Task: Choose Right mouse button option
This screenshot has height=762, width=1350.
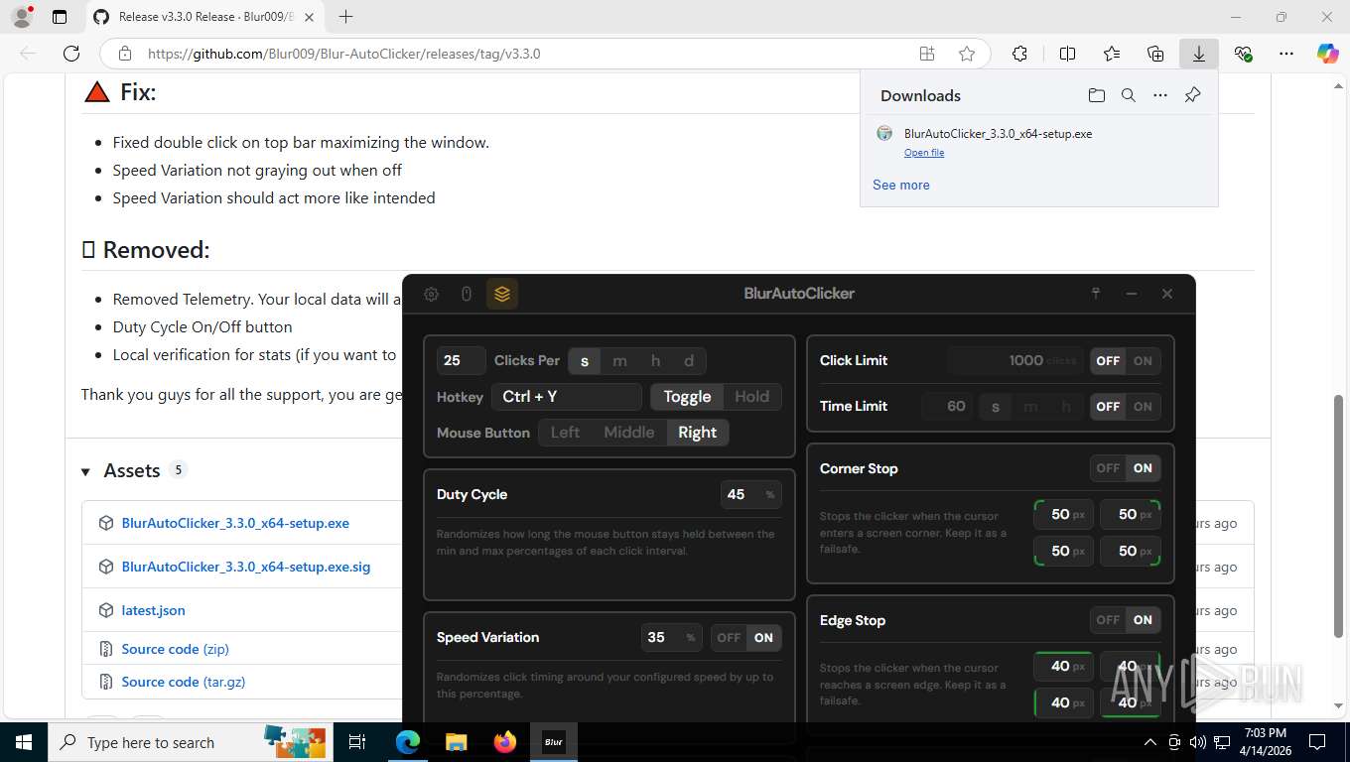Action: tap(697, 433)
